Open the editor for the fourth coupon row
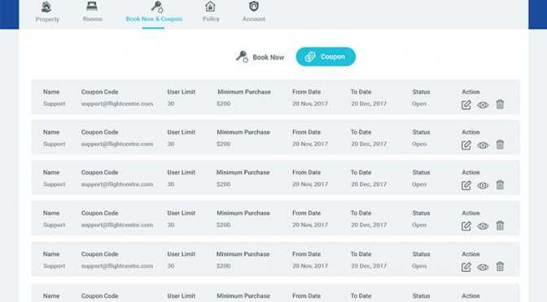 (466, 226)
